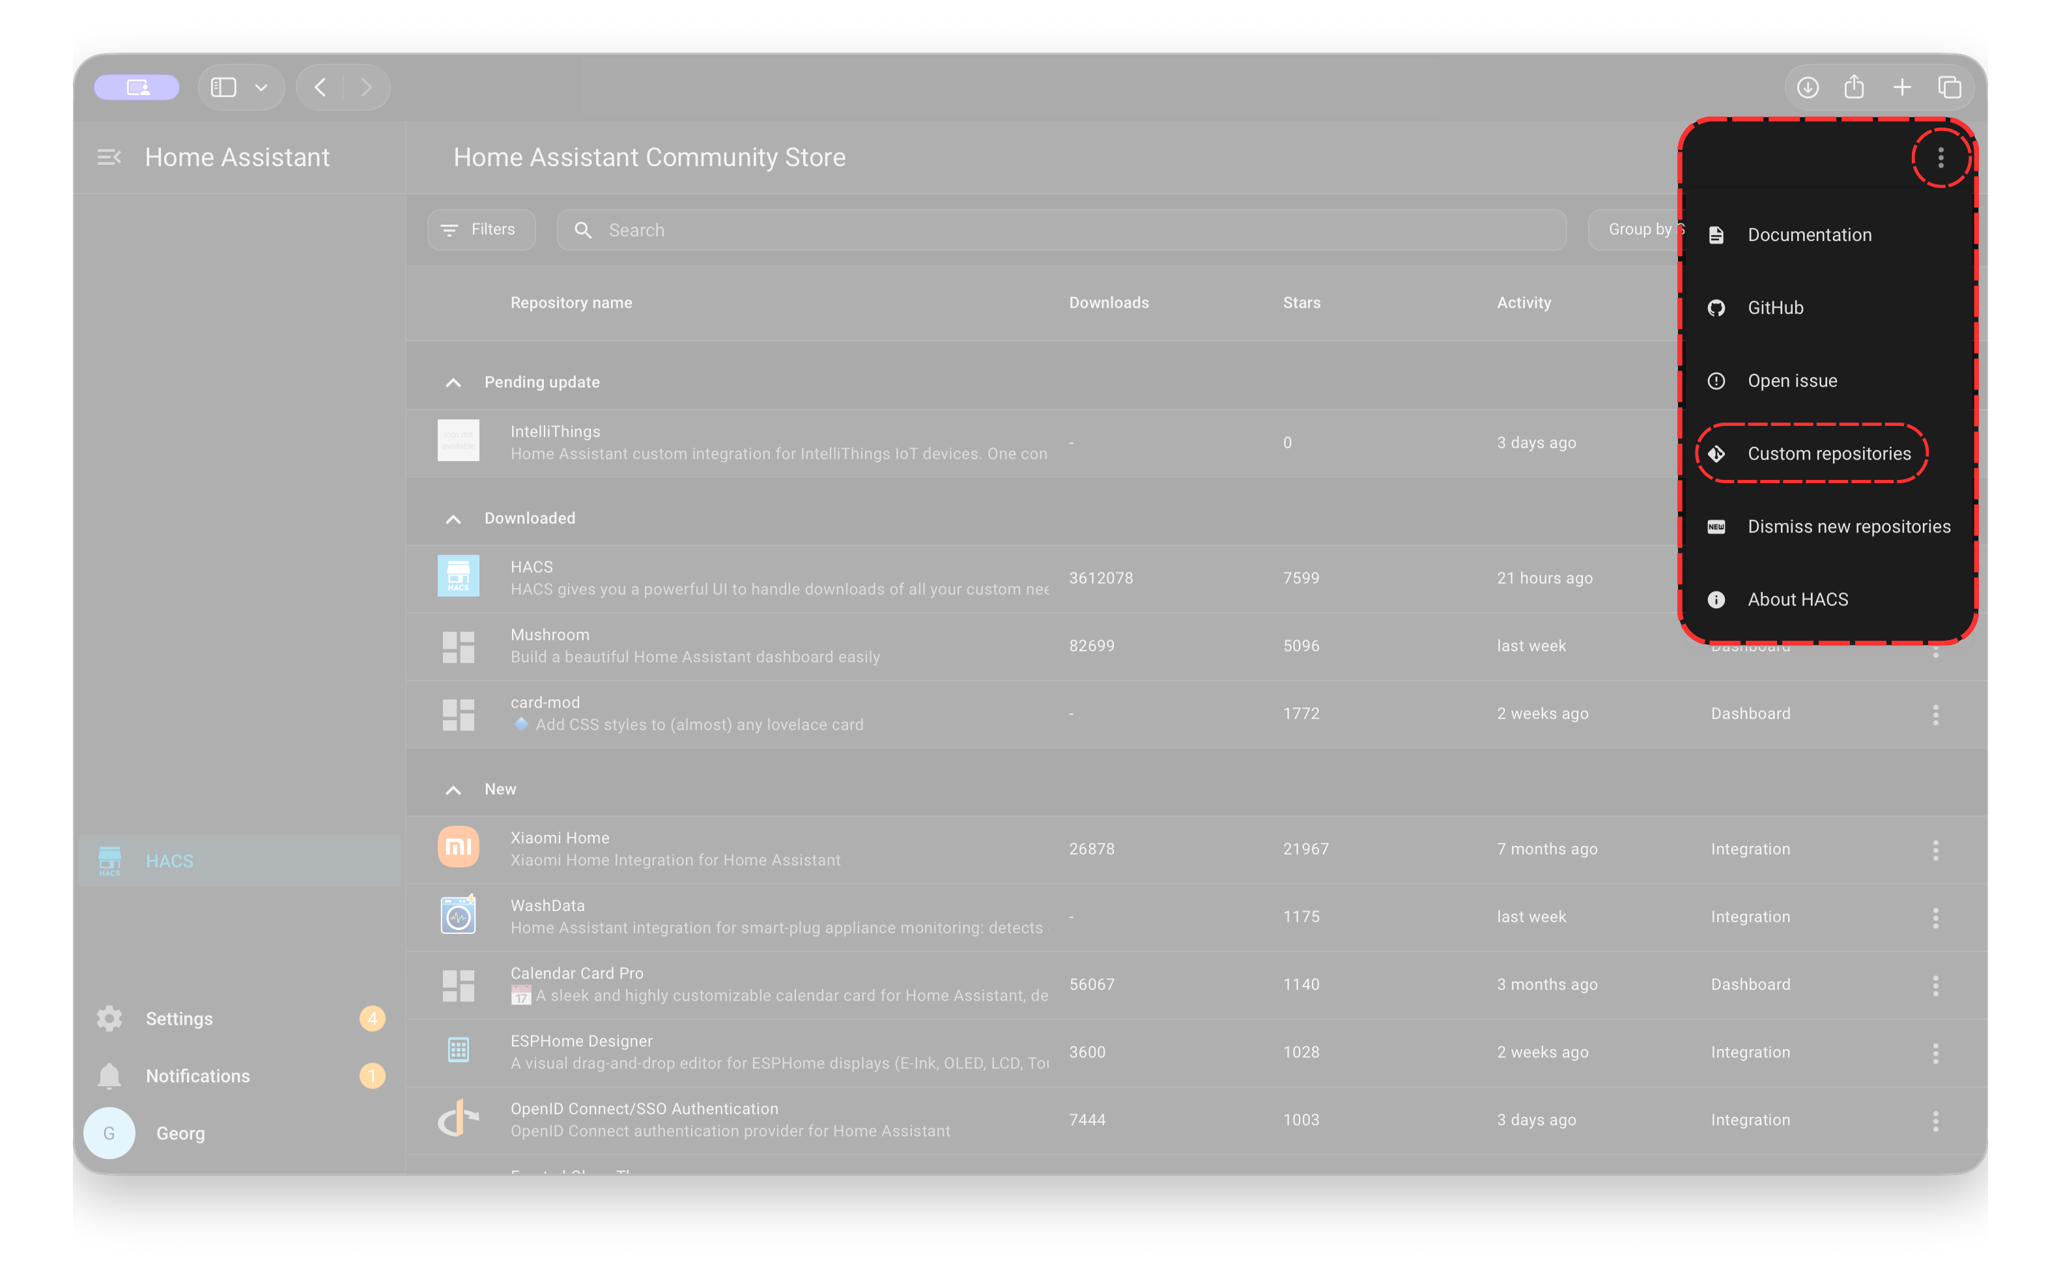
Task: Open row menu for card-mod
Action: click(x=1935, y=715)
